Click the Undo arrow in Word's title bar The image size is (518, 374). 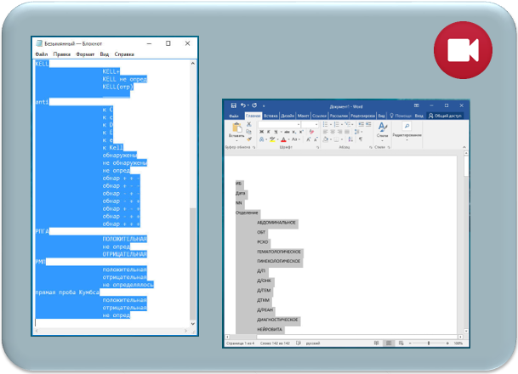242,105
